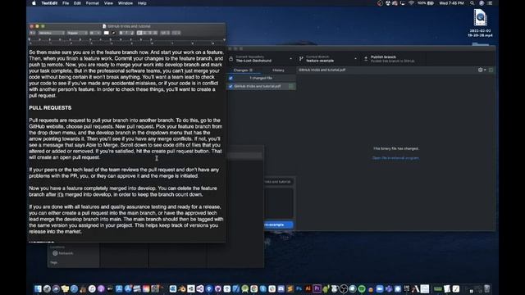Open the list bullets dropdown
Image resolution: width=525 pixels, height=295 pixels.
[176, 33]
